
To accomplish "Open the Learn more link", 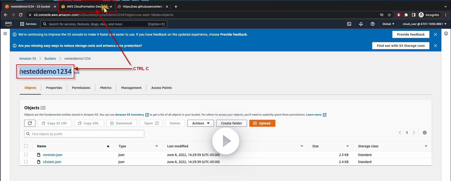I will 316,115.
